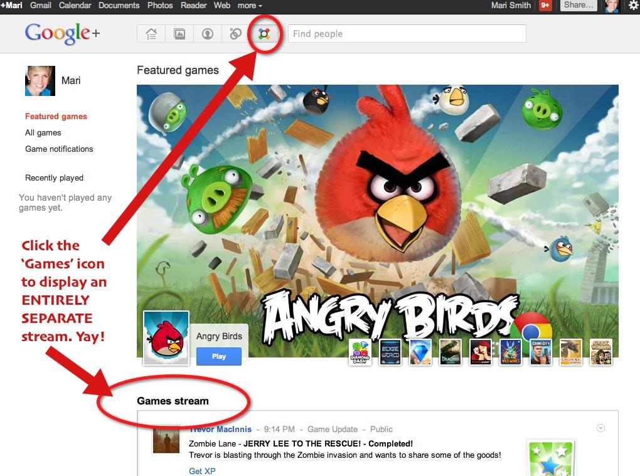Select the Dragons of Atlantis game thumbnail
640x476 pixels.
pos(451,352)
